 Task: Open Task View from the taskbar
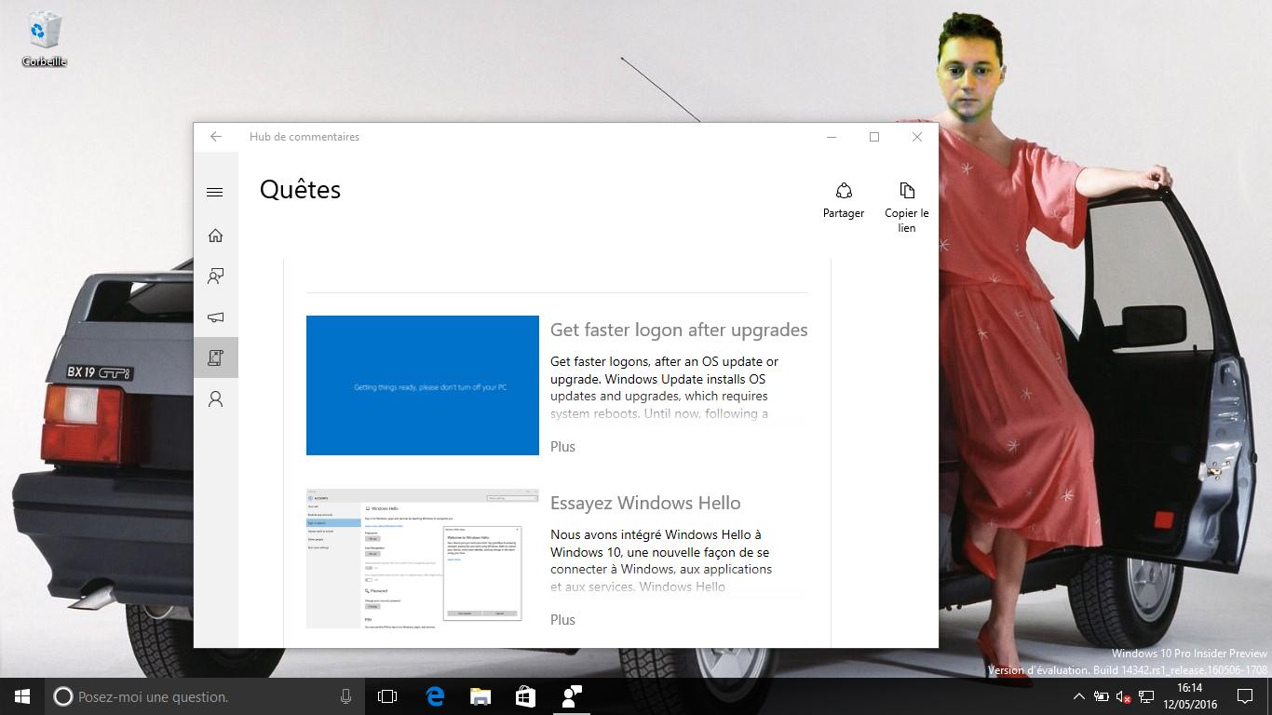(x=387, y=696)
